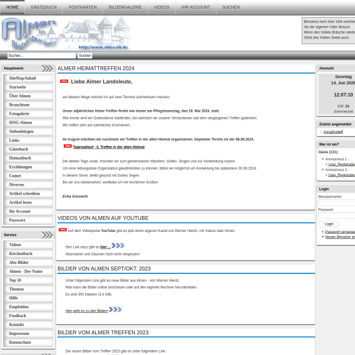Select Passwort menu entry

(28, 220)
